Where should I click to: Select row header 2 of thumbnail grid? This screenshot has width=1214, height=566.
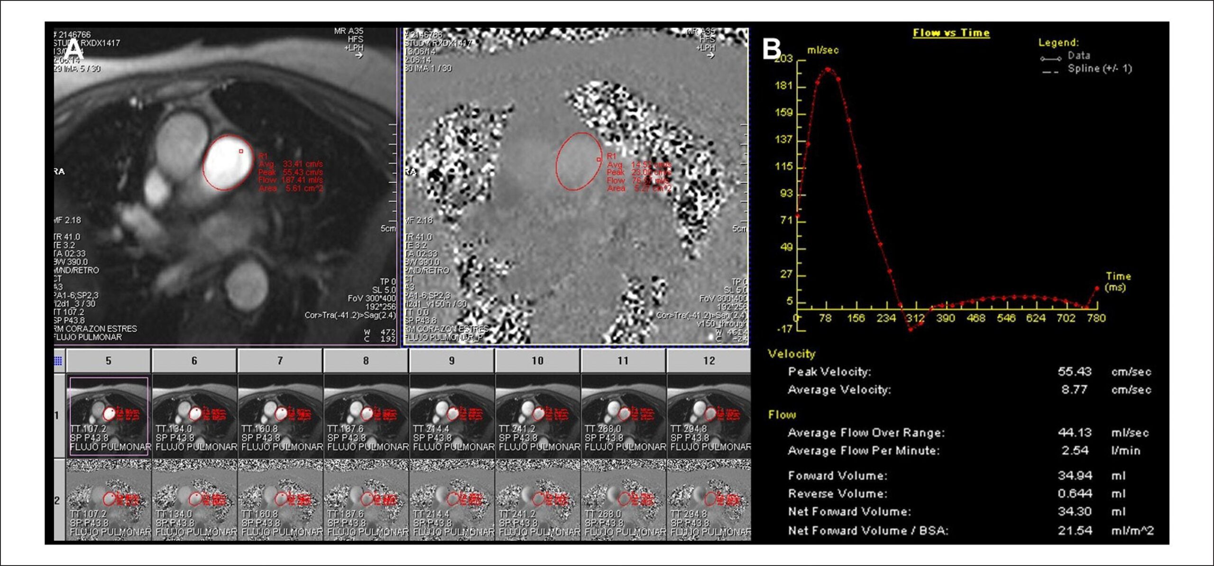coord(59,500)
